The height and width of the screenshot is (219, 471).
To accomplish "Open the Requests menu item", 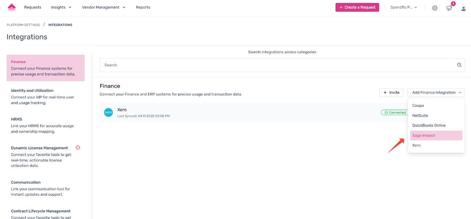I will [32, 7].
